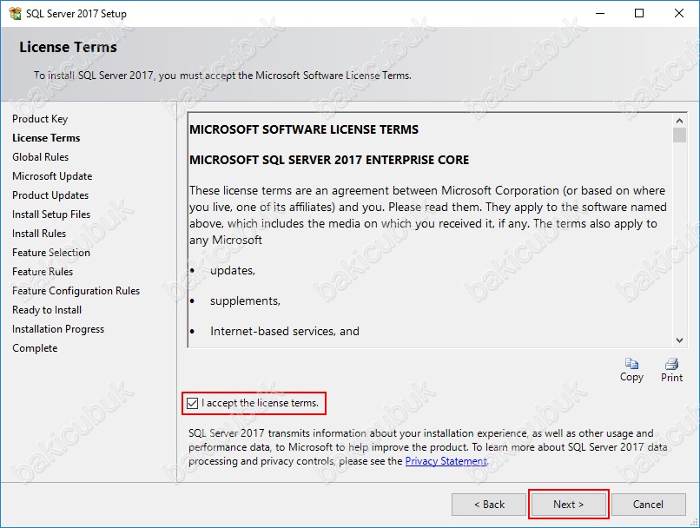Cancel the SQL Server setup
700x528 pixels.
point(648,505)
